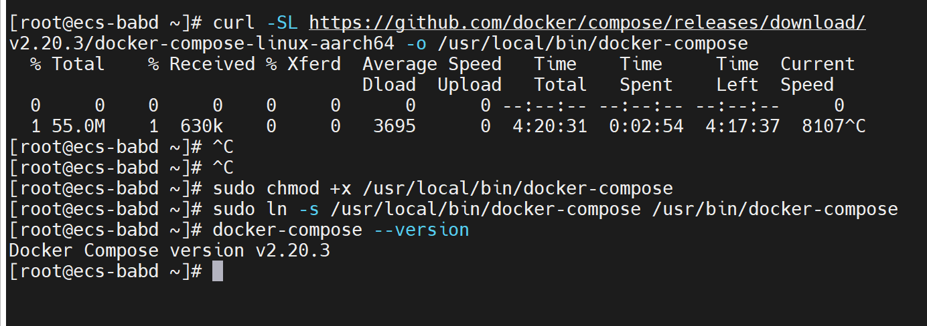The width and height of the screenshot is (927, 326).
Task: Click the sudo chmod +x command line
Action: [341, 188]
